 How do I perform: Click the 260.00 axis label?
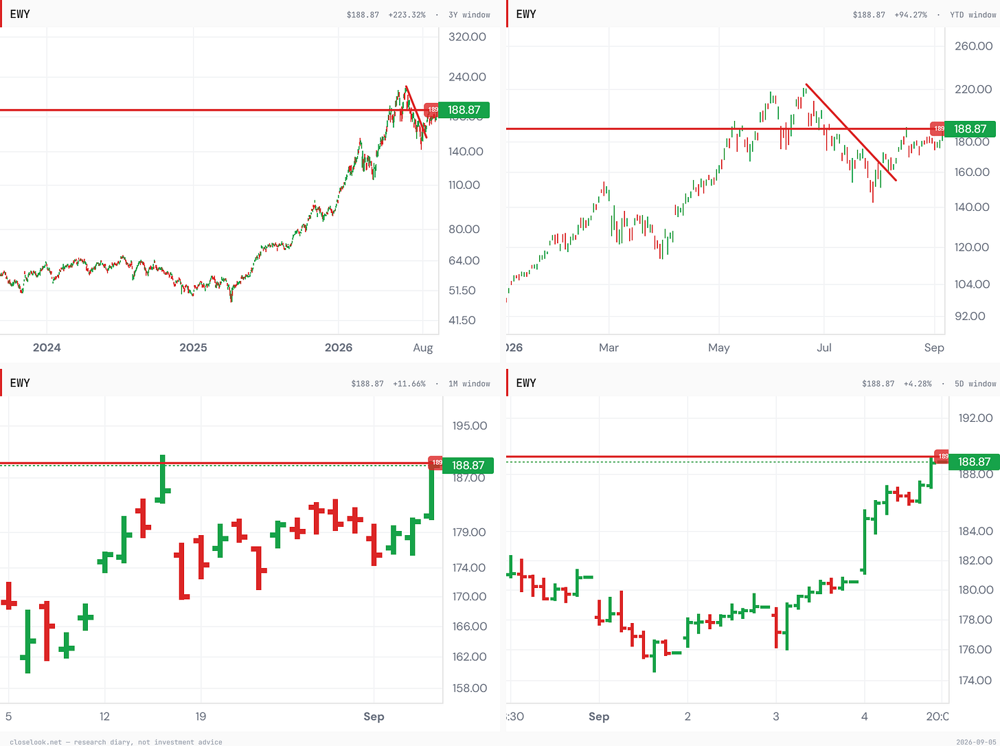point(973,46)
